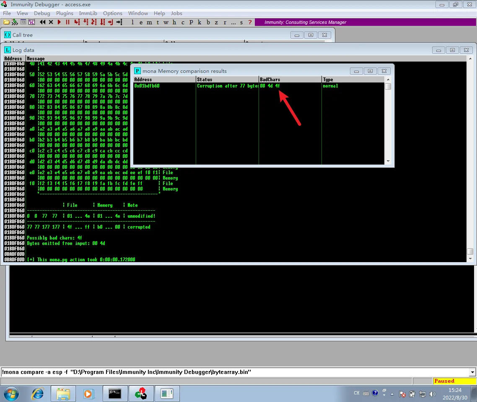The image size is (477, 402).
Task: Click the Type column header in mona results
Action: coord(353,79)
